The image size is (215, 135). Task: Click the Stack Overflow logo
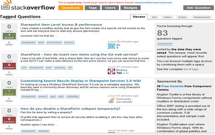point(28,6)
